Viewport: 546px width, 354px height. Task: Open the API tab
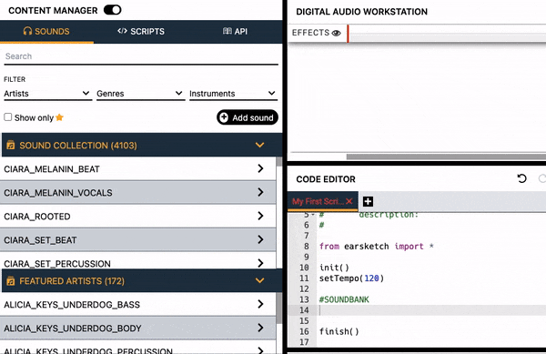[x=235, y=31]
